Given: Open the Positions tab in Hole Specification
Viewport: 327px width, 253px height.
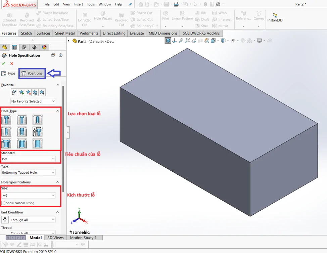Looking at the screenshot, I should coord(32,73).
